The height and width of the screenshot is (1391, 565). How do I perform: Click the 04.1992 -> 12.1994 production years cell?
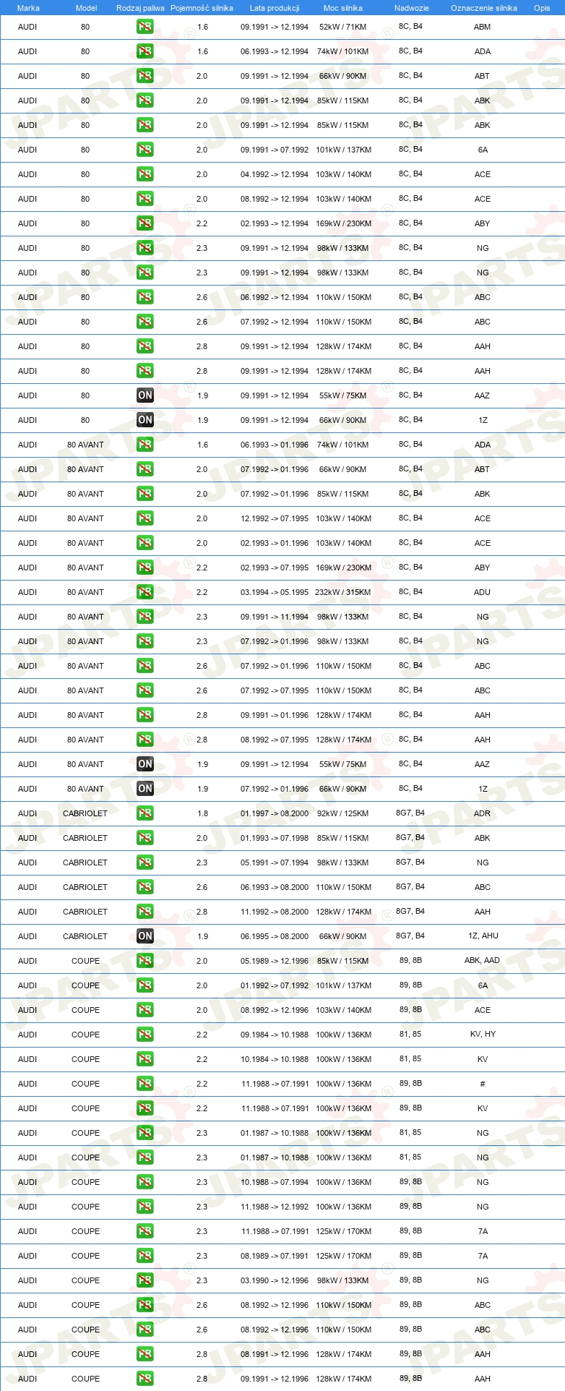(275, 174)
